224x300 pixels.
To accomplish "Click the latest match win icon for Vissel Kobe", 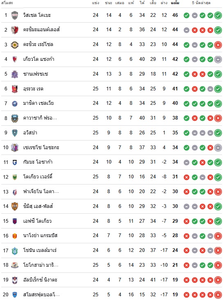I will click(x=218, y=15).
